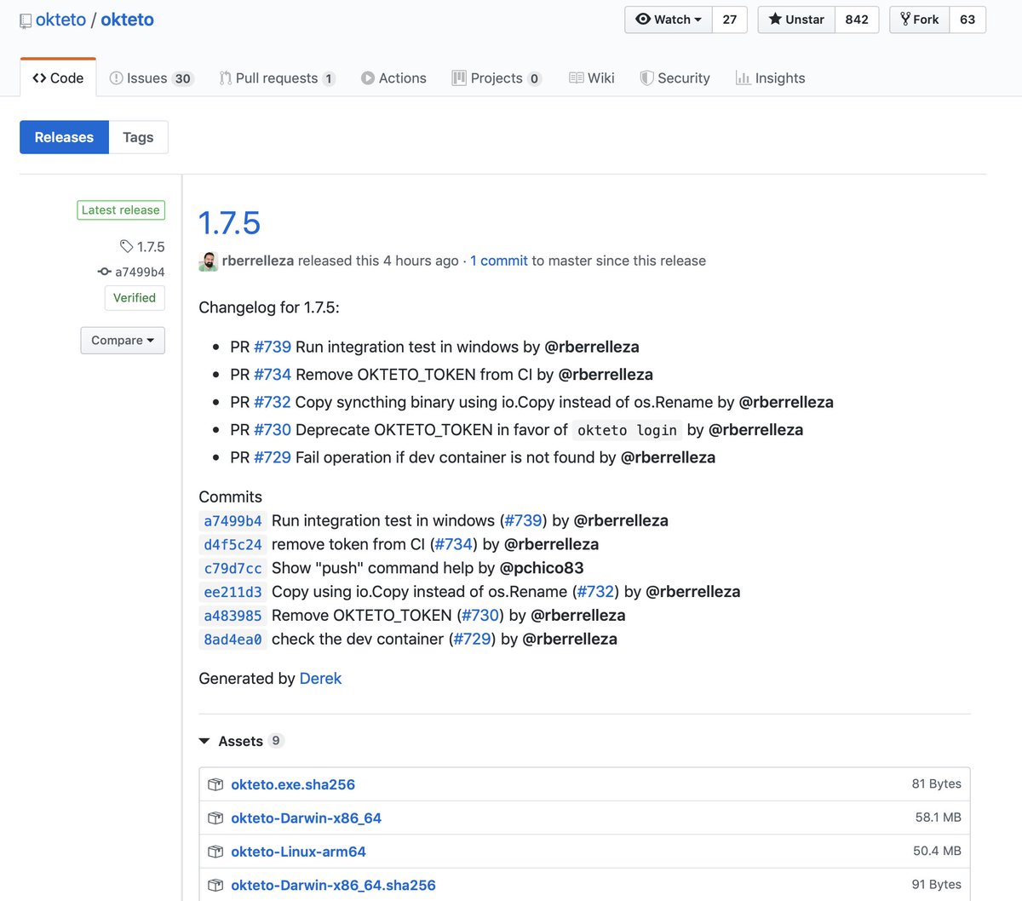Switch to Tags view
Viewport: 1022px width, 901px height.
138,137
